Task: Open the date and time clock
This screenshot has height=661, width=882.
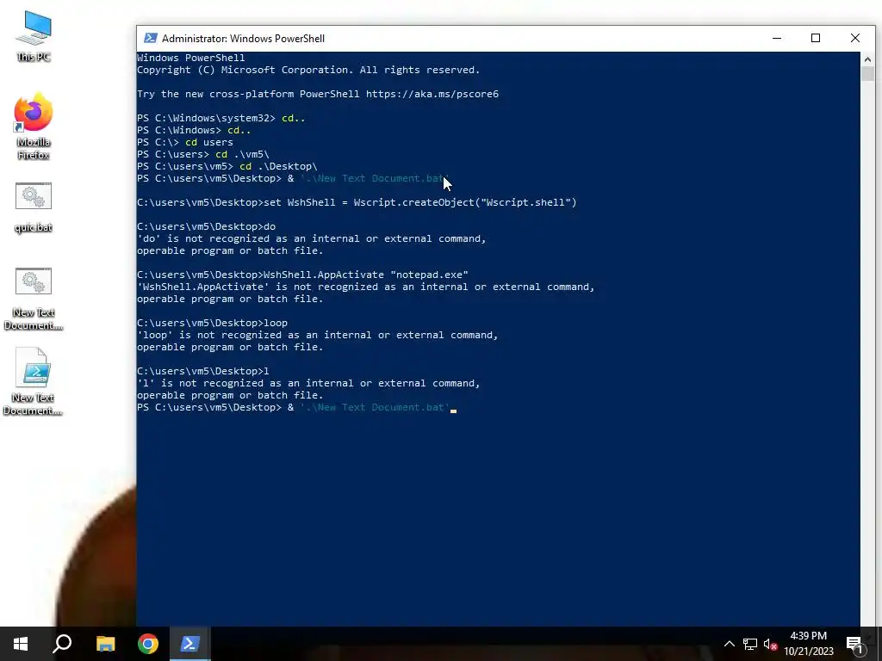Action: [x=808, y=644]
